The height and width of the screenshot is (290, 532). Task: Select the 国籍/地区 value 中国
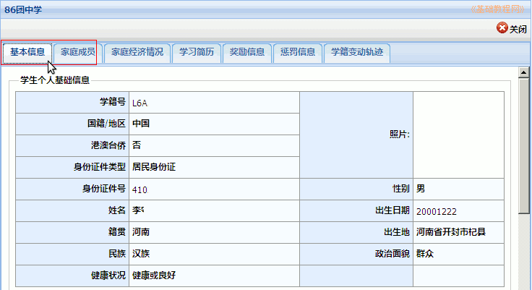coord(141,124)
